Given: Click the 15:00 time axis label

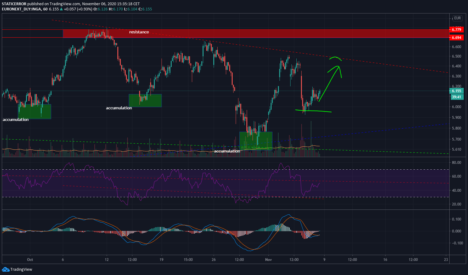Looking at the screenshot, I should 188,260.
